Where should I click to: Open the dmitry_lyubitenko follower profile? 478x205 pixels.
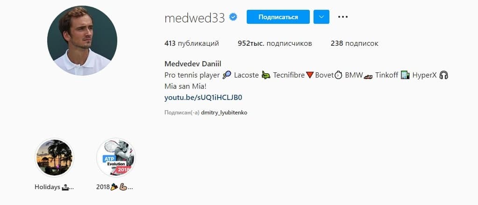(x=224, y=113)
